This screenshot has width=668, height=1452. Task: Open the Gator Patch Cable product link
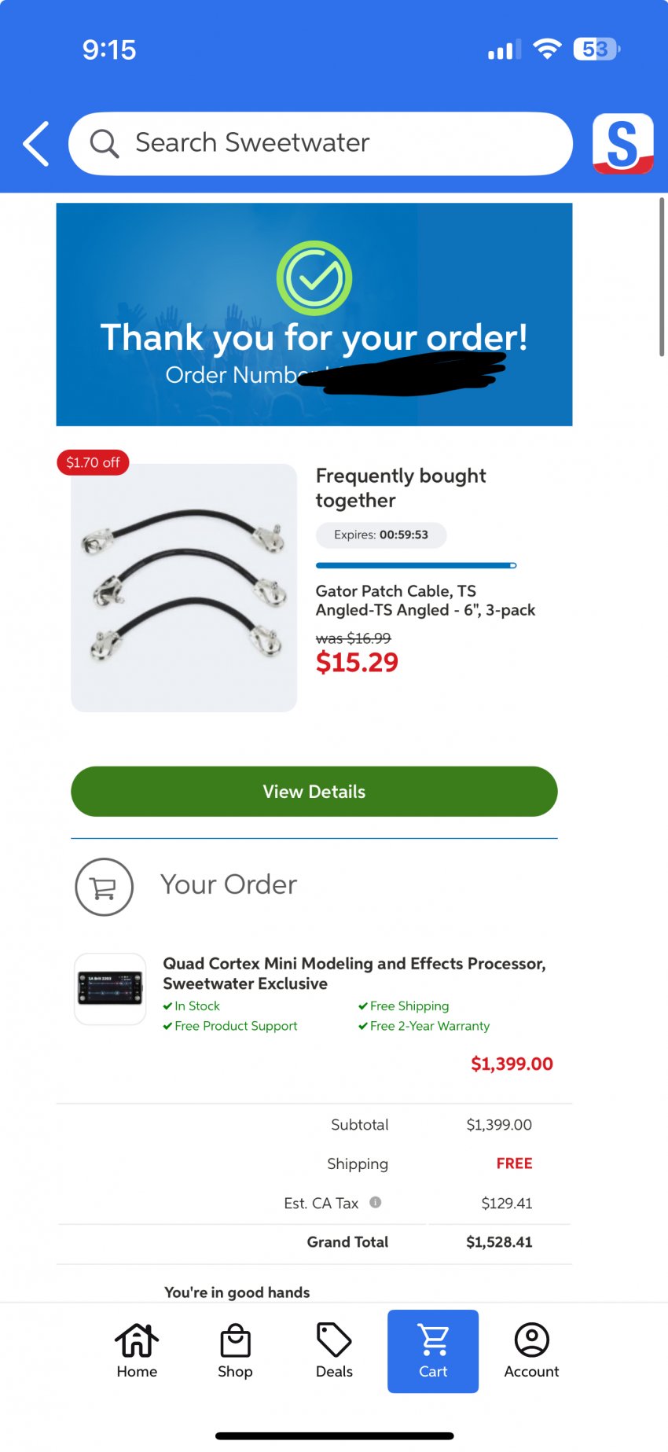pos(425,601)
